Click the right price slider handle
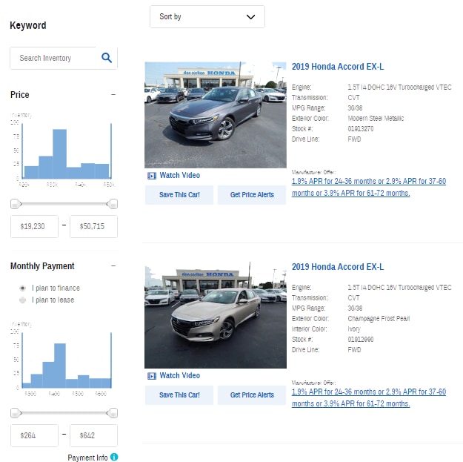Screen dimensions: 463x462 click(112, 204)
